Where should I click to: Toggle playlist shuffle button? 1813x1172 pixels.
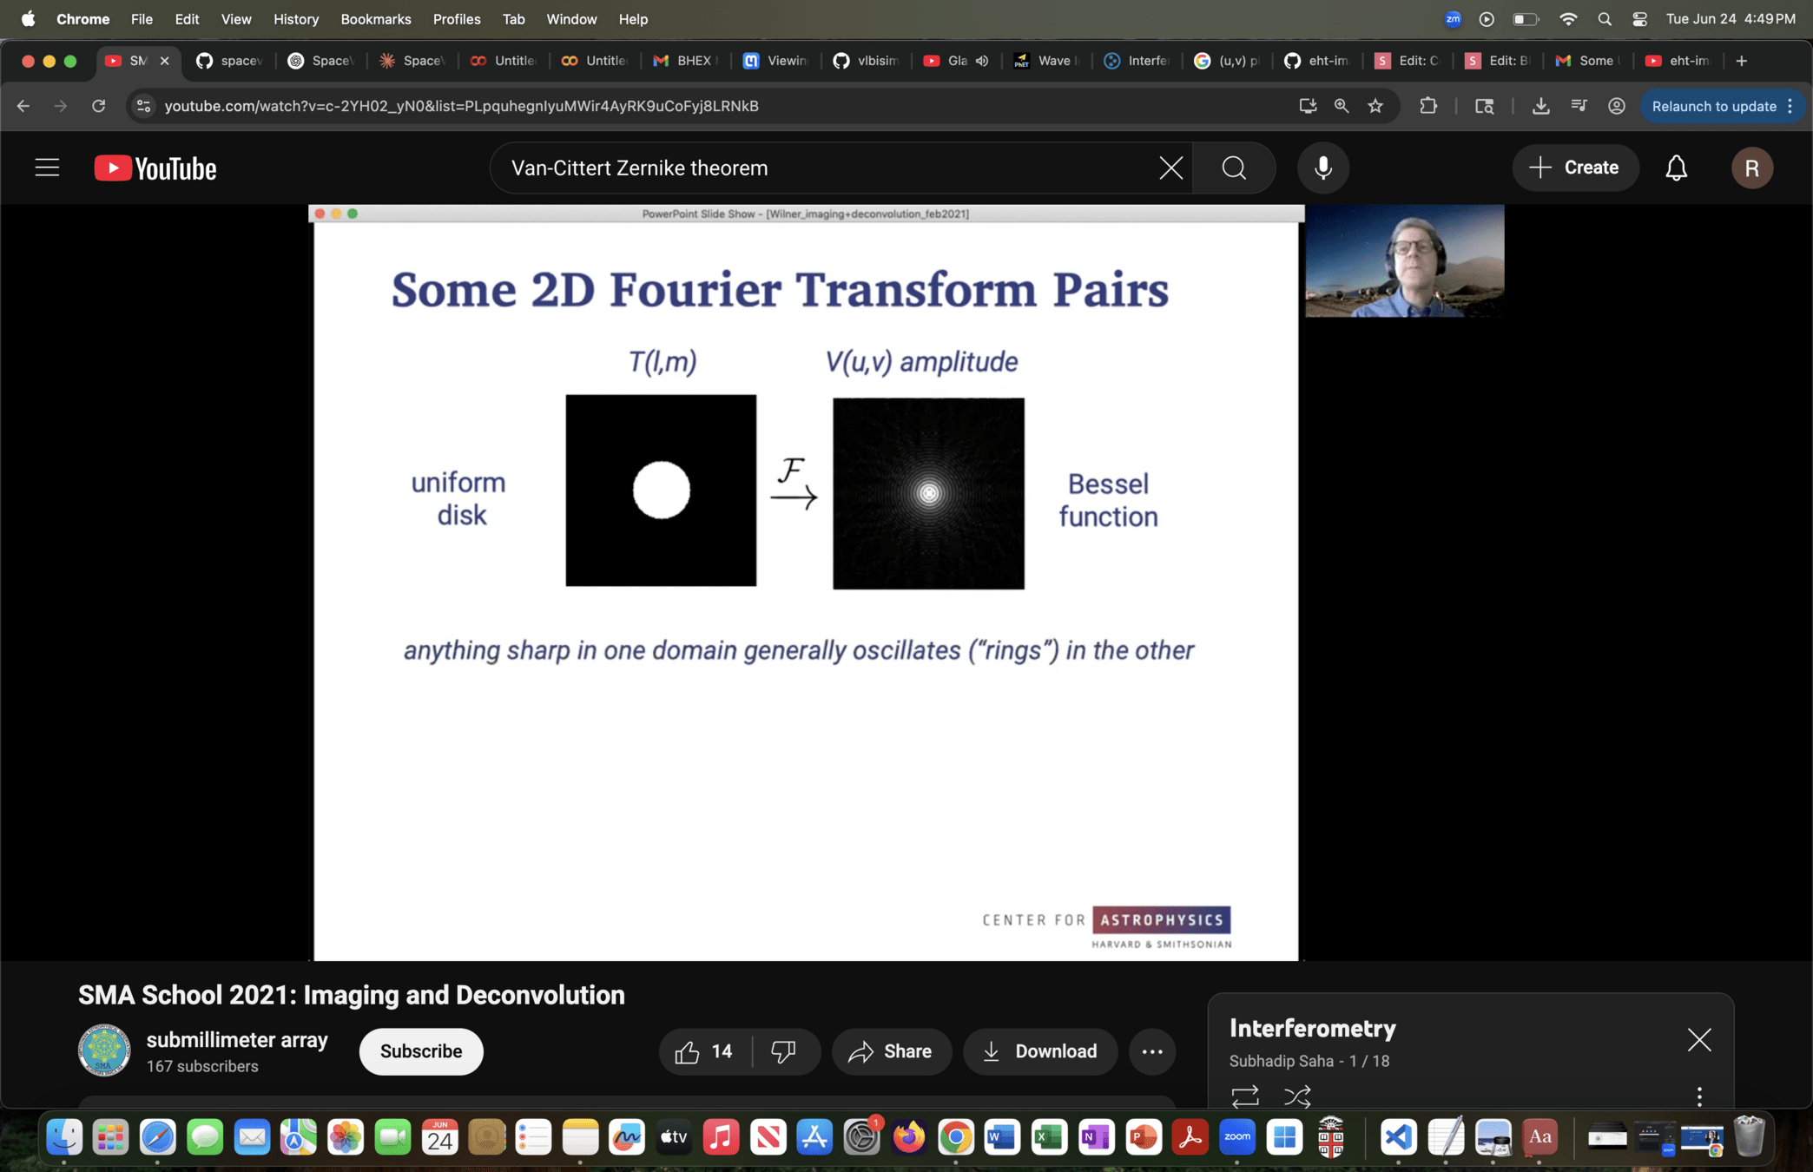(x=1297, y=1096)
